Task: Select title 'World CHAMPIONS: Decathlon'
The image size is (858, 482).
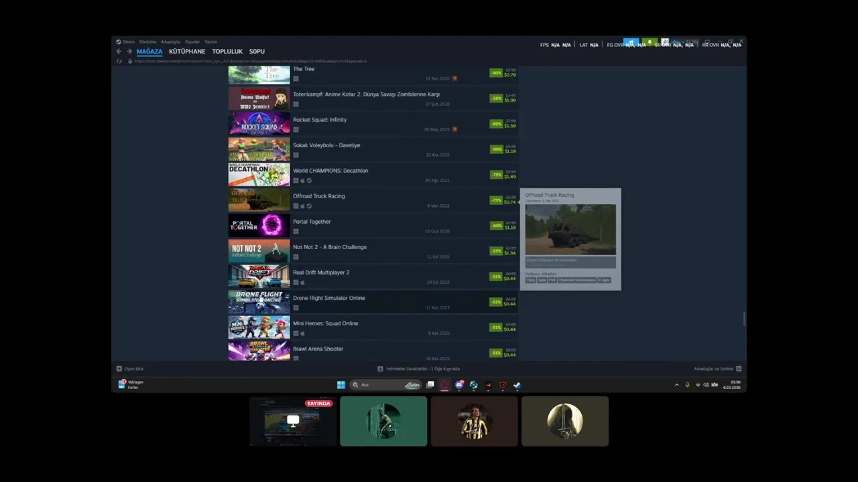Action: click(330, 171)
